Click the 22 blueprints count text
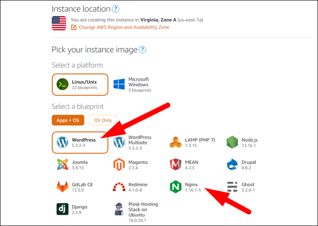Screen dimensions: 318x226 coord(84,88)
